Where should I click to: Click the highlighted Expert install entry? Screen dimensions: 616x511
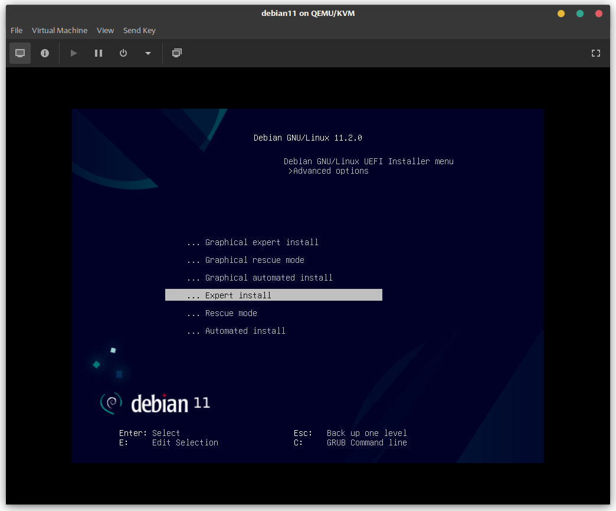coord(273,295)
